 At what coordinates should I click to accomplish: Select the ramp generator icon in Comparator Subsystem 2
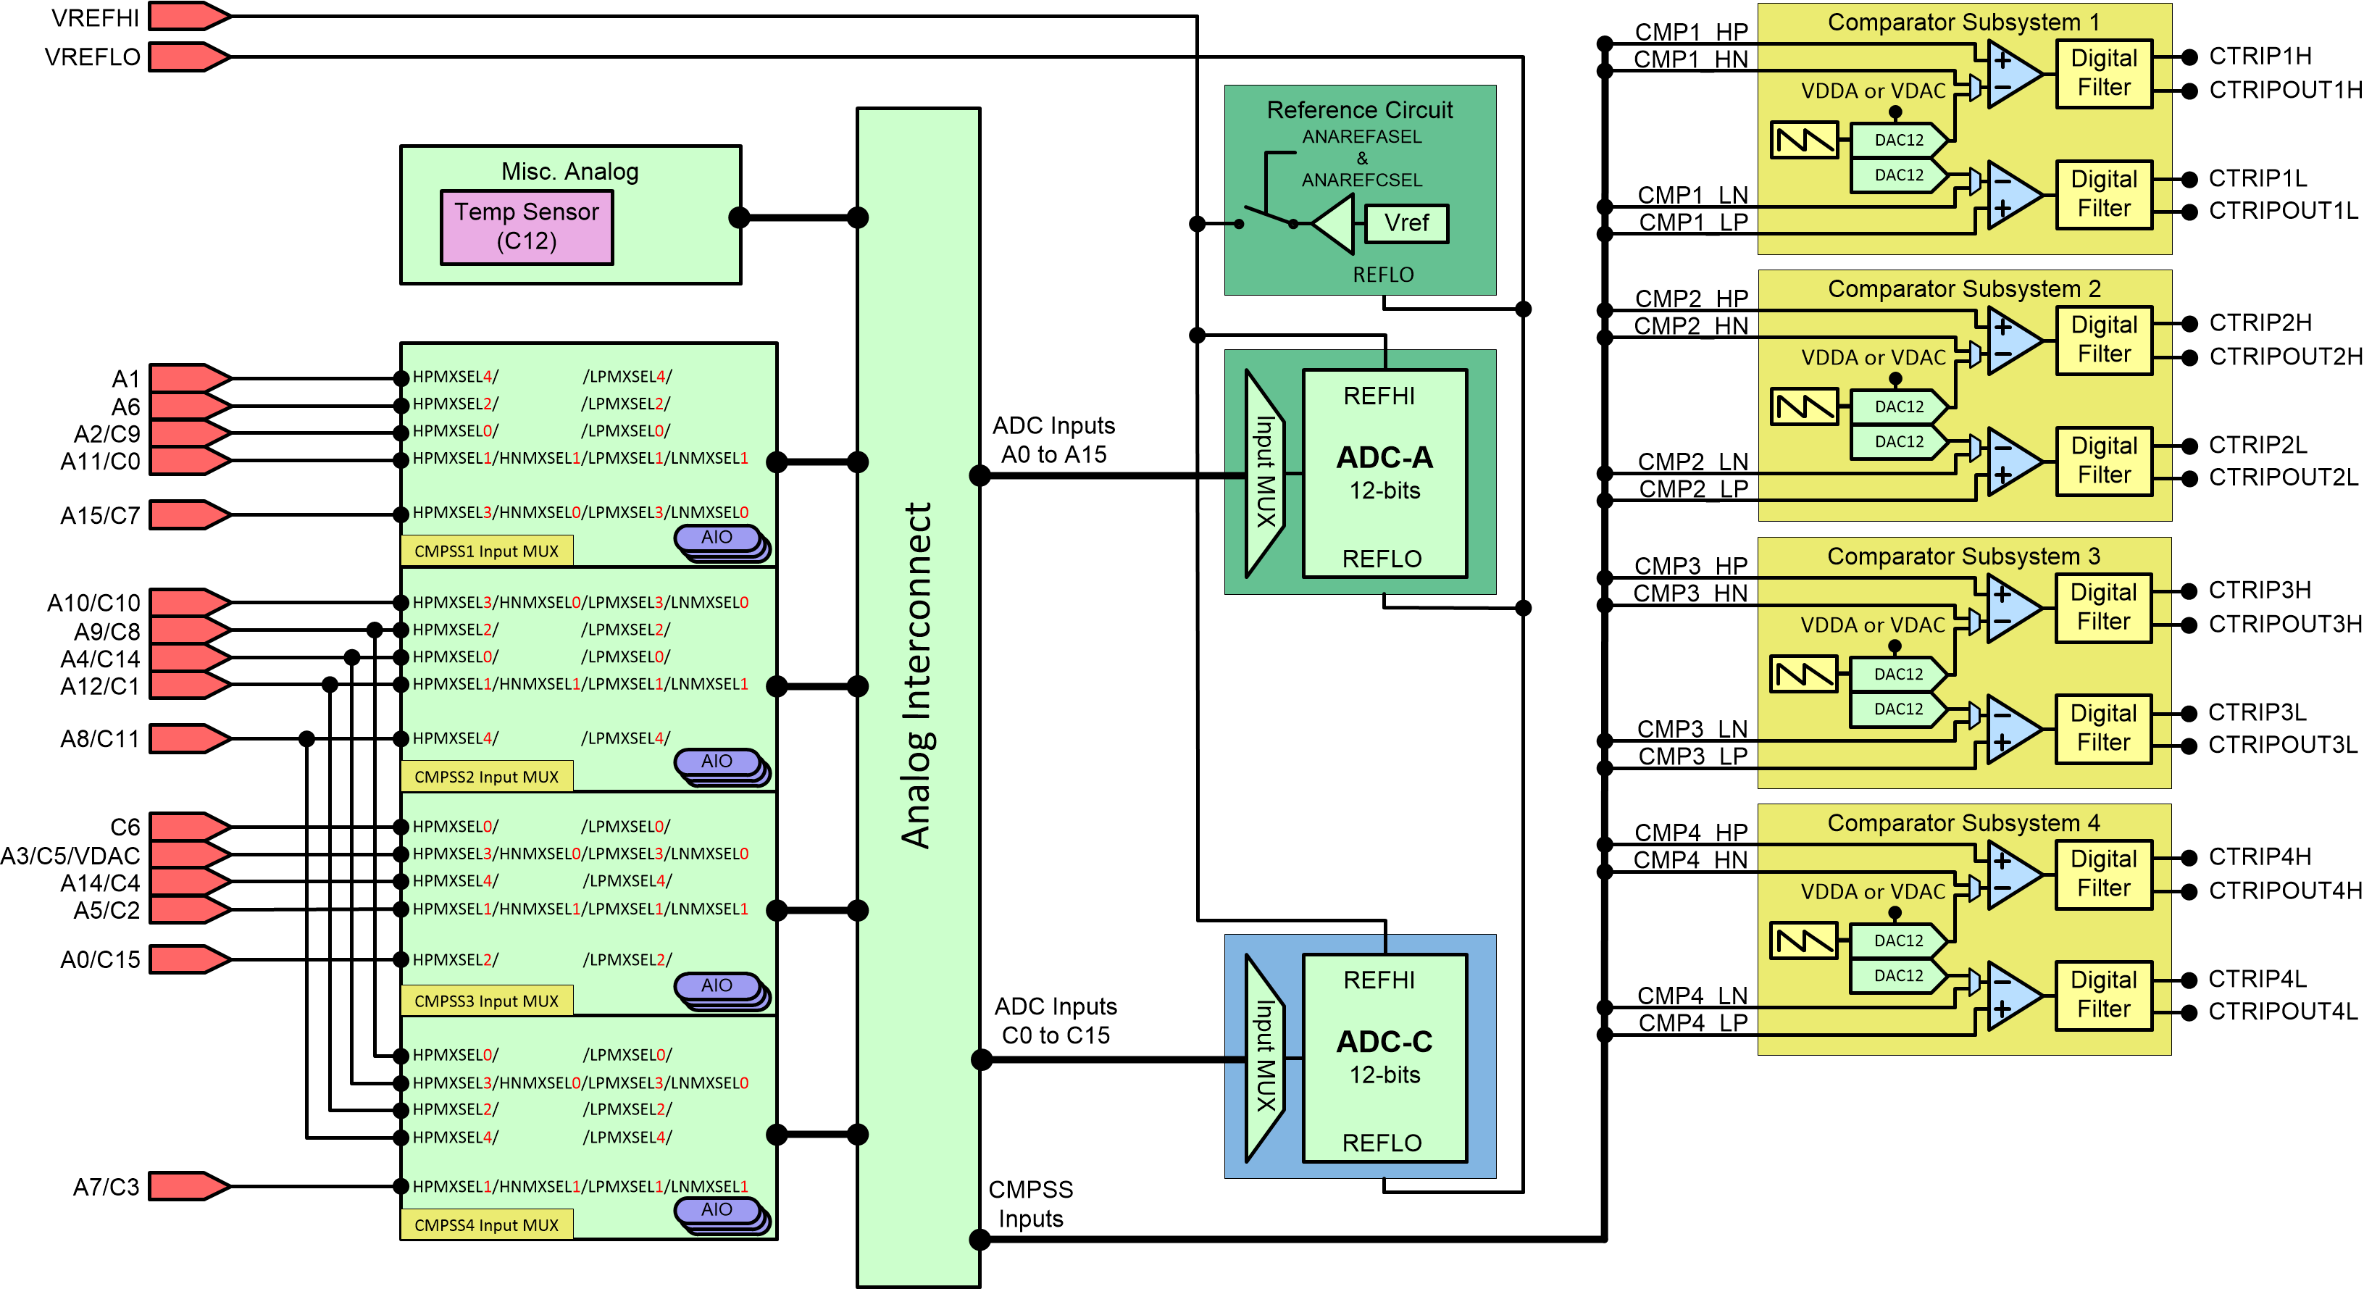1804,406
